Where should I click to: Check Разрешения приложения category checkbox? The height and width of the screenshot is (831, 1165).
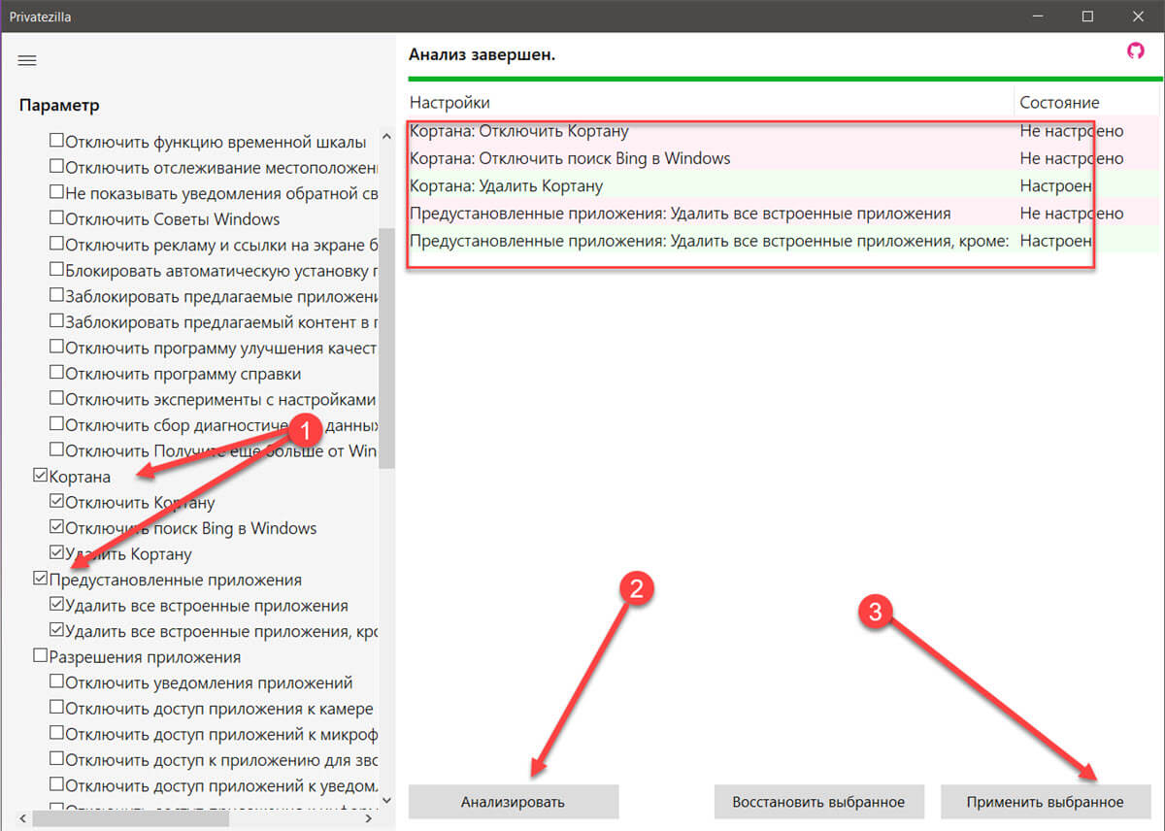point(40,657)
